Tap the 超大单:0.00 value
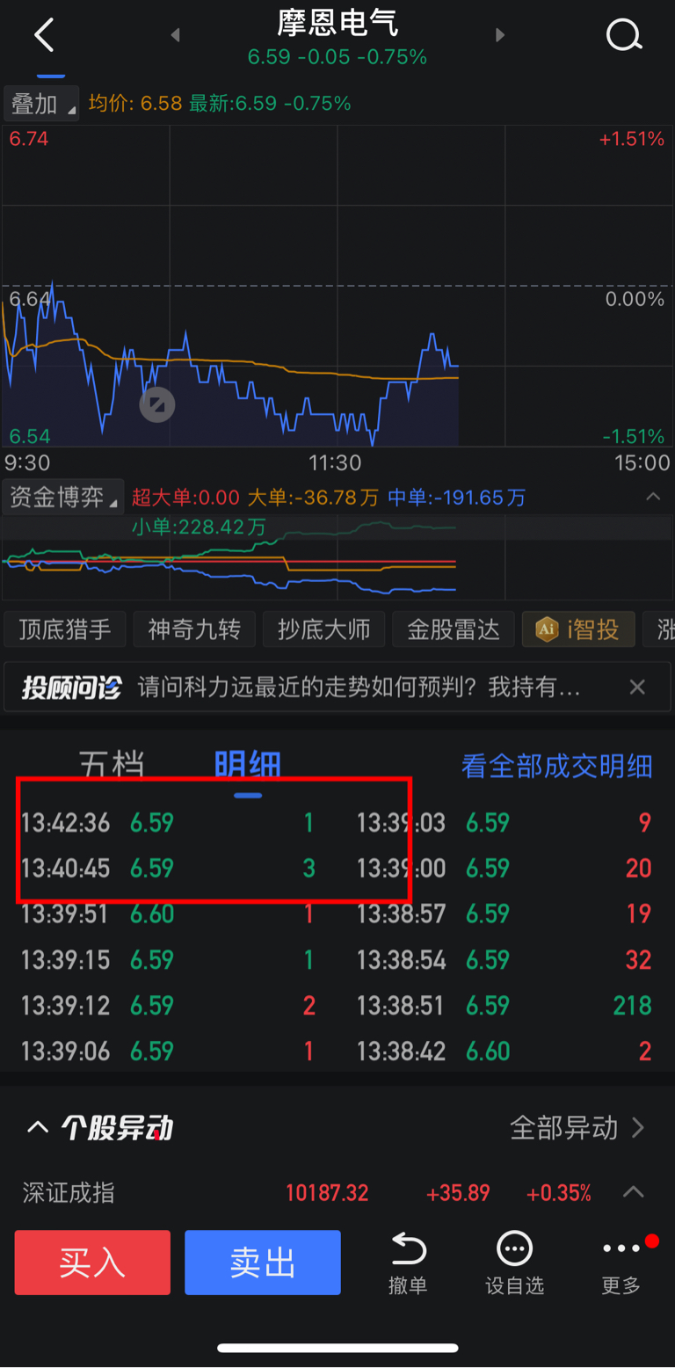Screen dimensions: 675x1368 coord(185,498)
